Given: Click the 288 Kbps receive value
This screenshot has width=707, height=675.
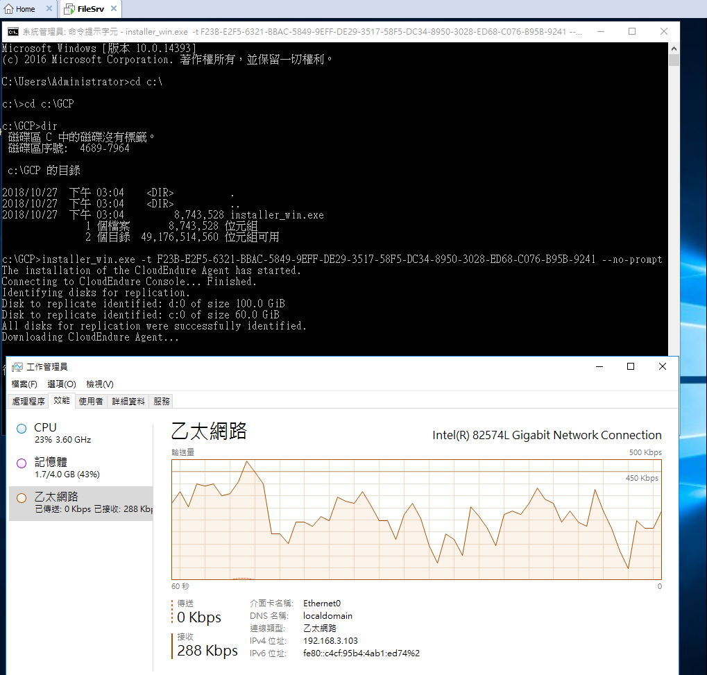Looking at the screenshot, I should click(207, 651).
